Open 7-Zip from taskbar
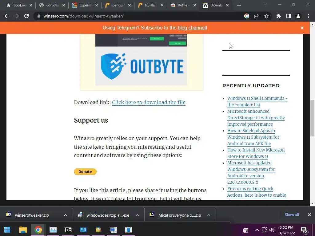The height and width of the screenshot is (236, 315). click(x=68, y=230)
